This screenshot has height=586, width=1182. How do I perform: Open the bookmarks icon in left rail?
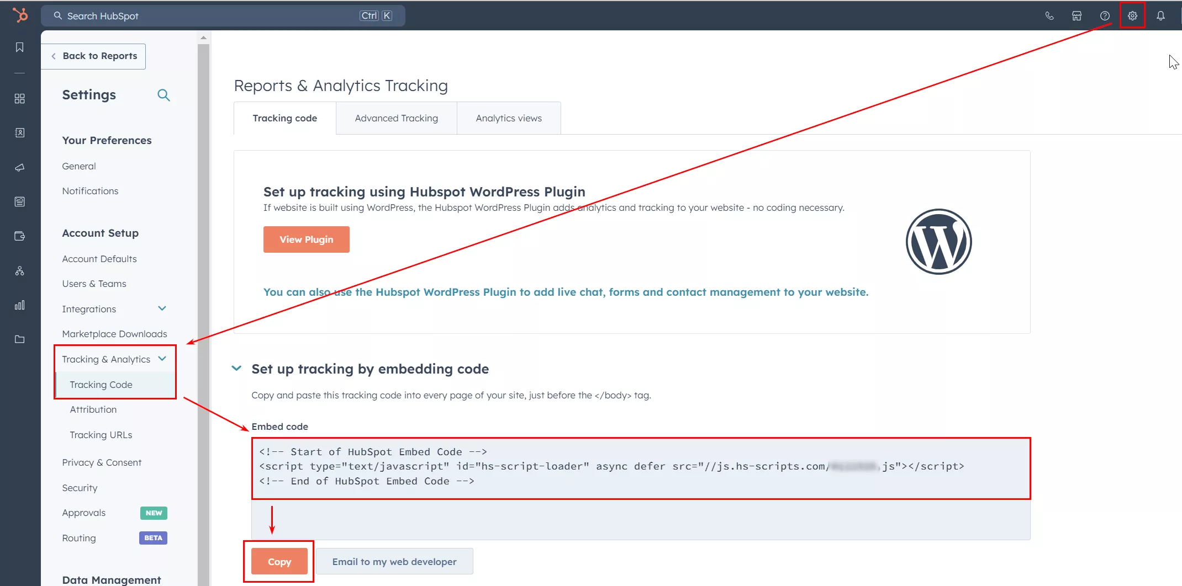pyautogui.click(x=20, y=47)
